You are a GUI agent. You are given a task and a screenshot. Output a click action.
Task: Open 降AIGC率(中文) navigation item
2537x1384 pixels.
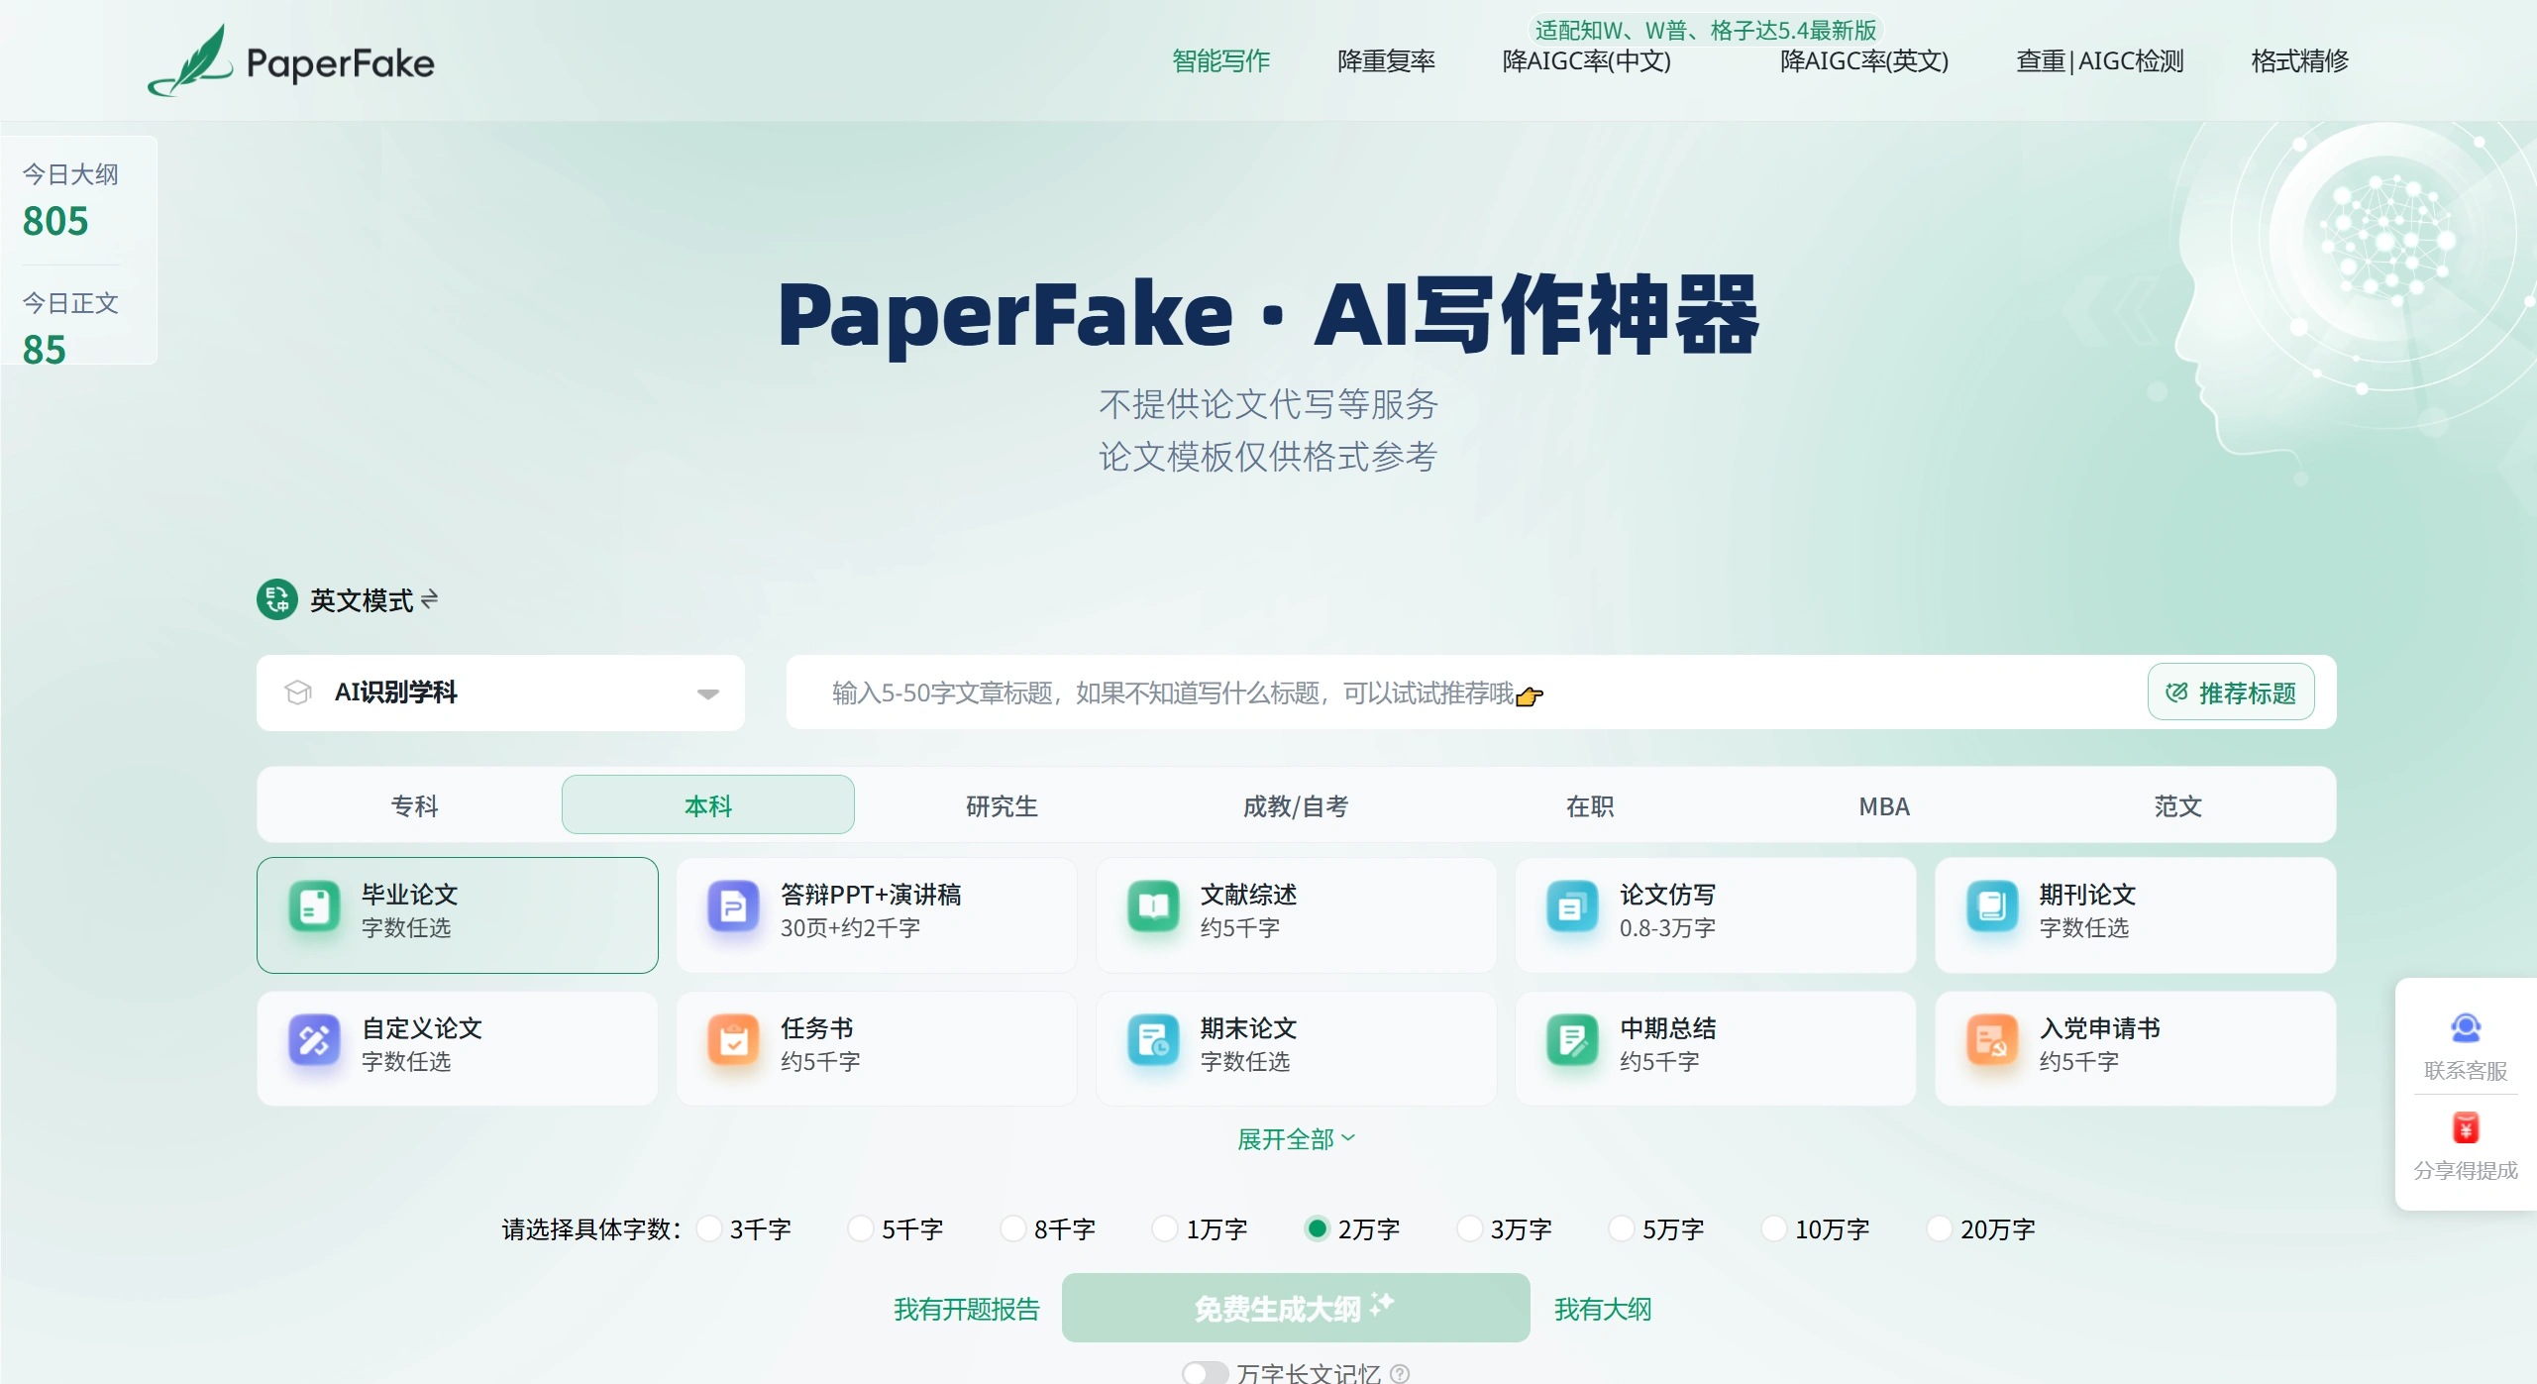[1586, 61]
